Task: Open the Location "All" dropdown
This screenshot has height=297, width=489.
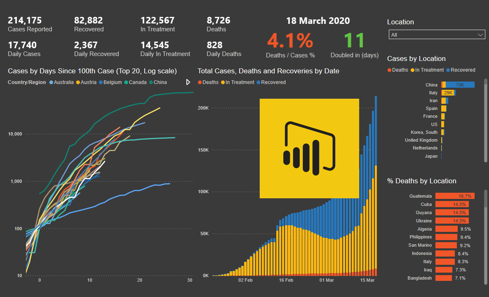Action: pos(436,35)
